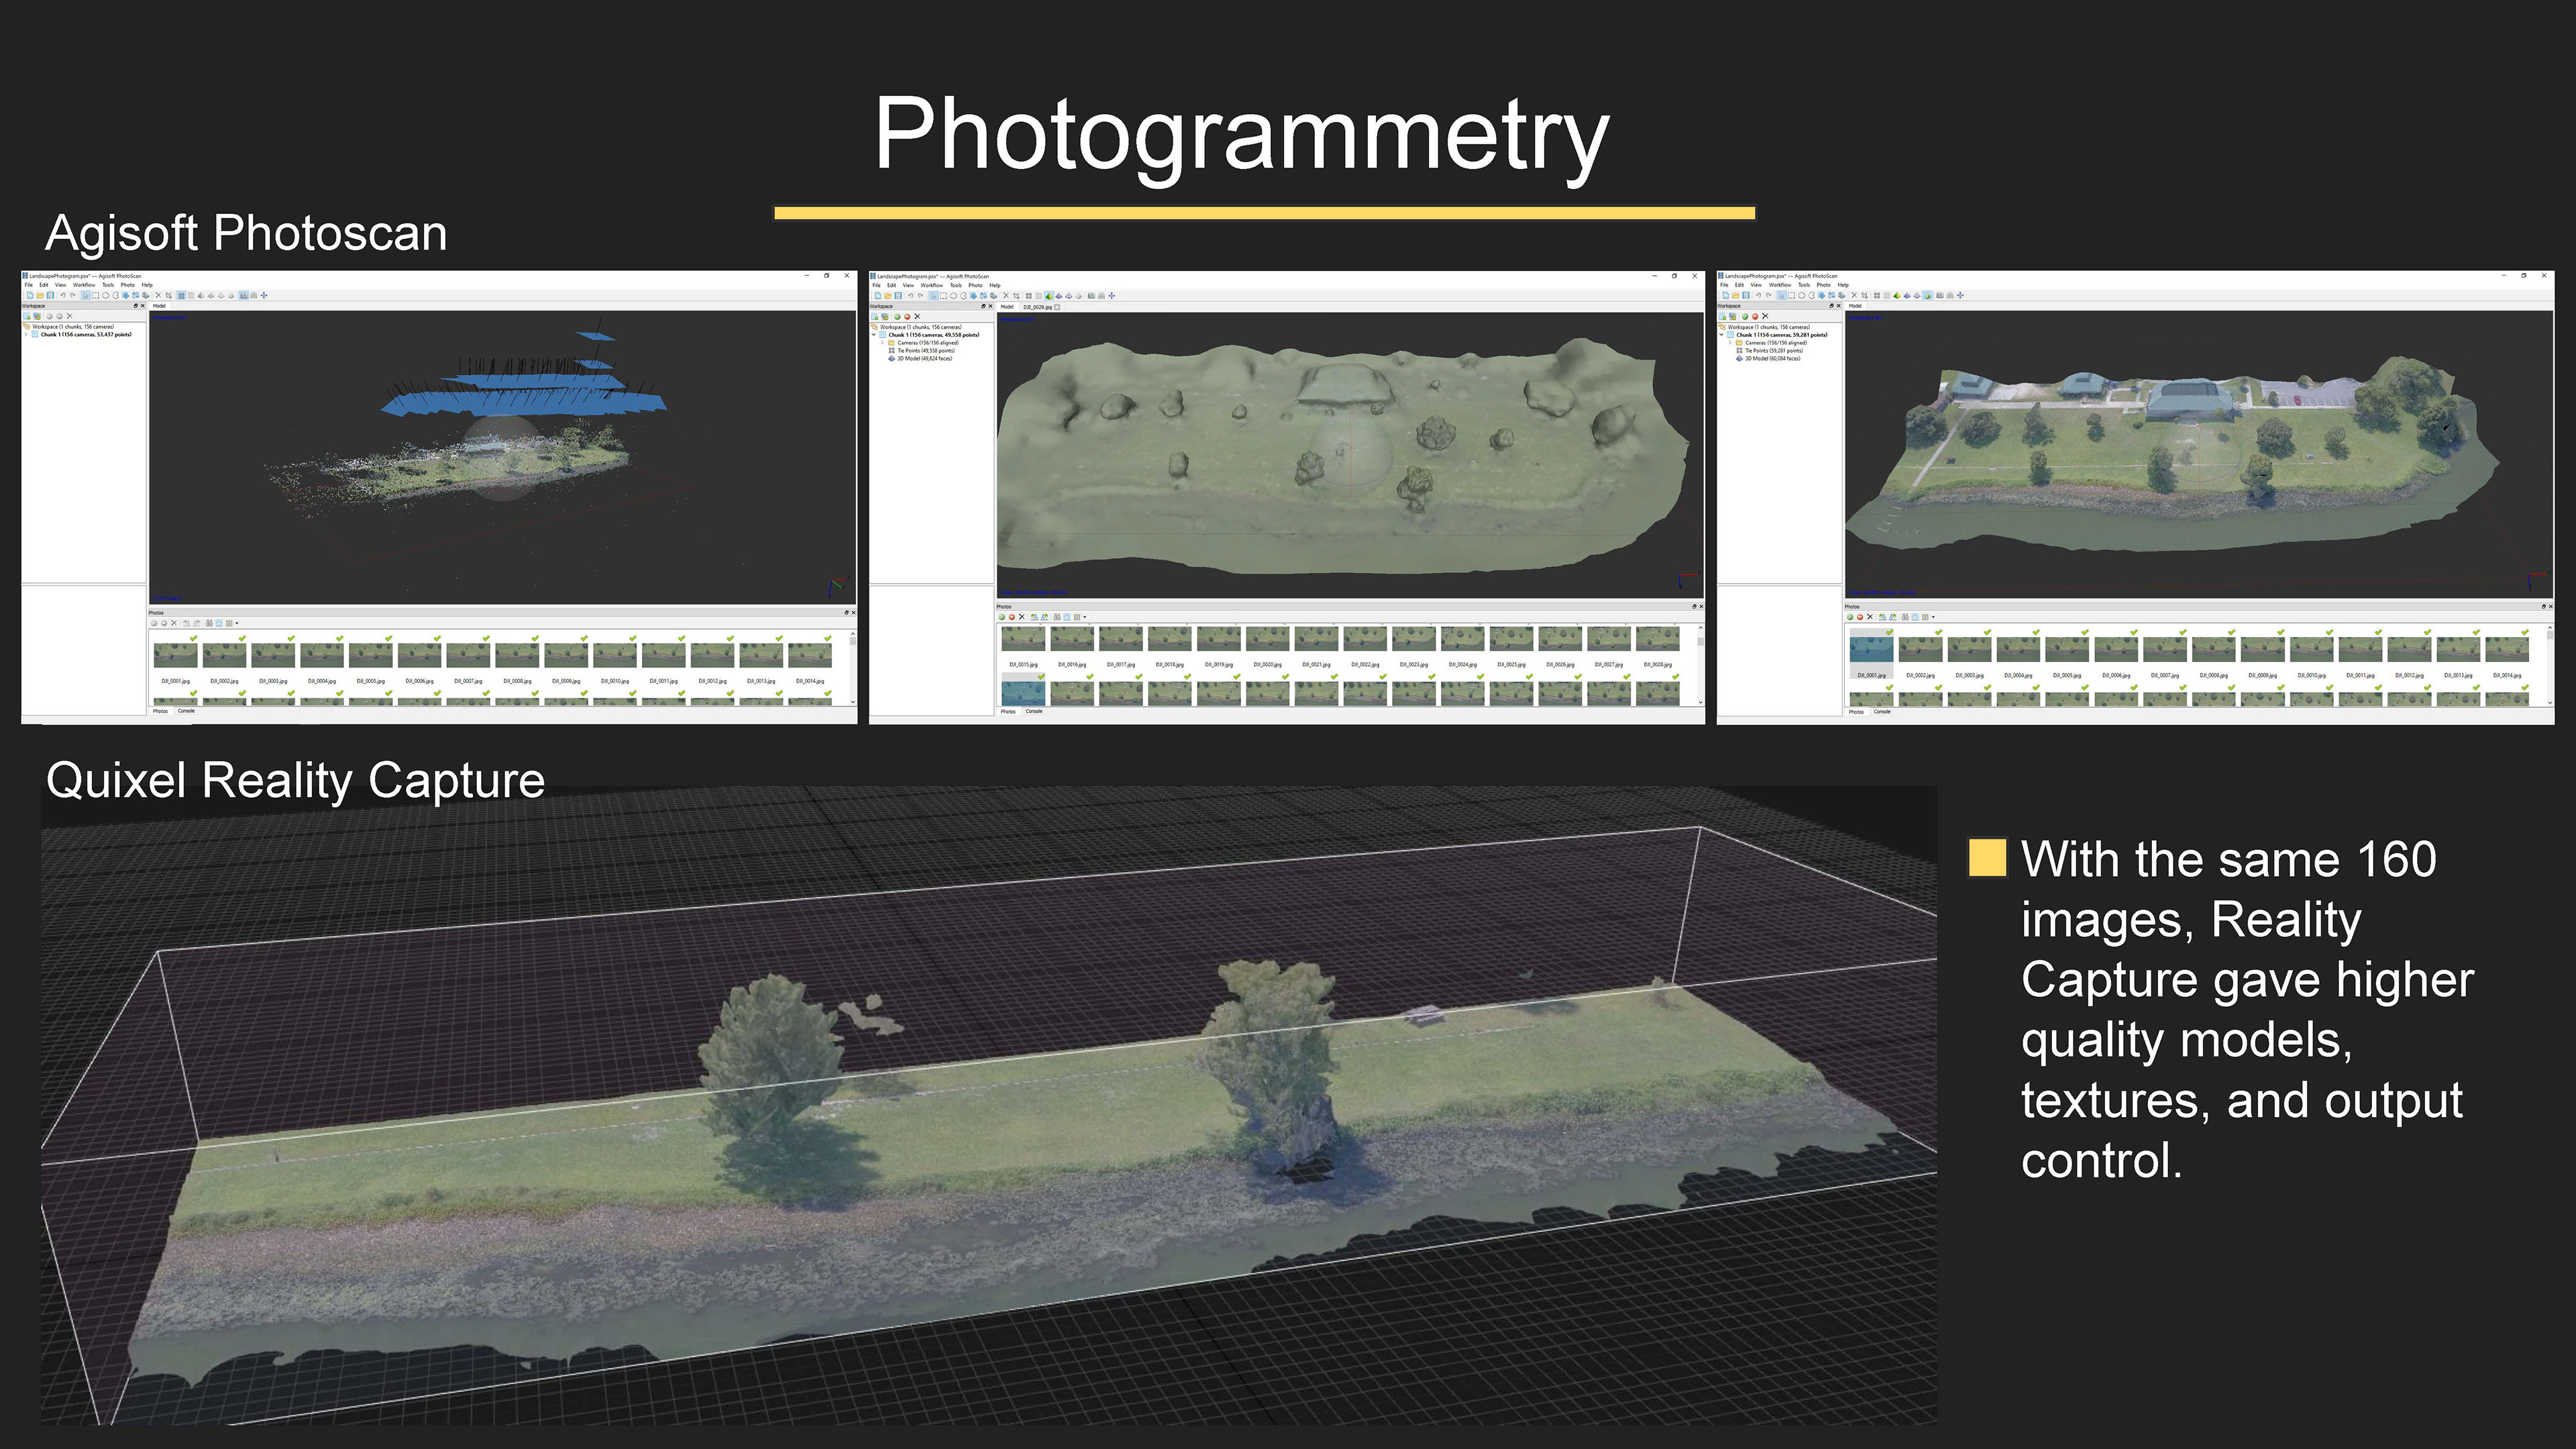This screenshot has height=1449, width=2576.
Task: Click delete selection X in middle window toolbar
Action: tap(1006, 296)
